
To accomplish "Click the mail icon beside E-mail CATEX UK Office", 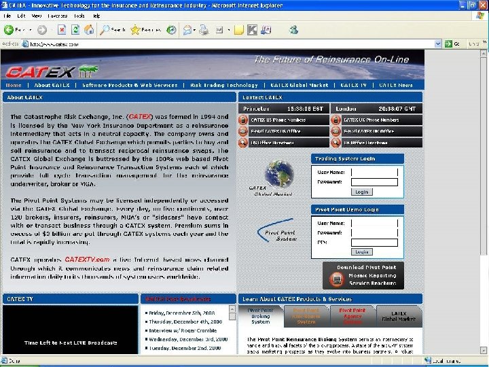I will [336, 131].
